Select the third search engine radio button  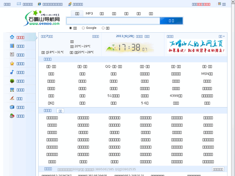click(103, 28)
